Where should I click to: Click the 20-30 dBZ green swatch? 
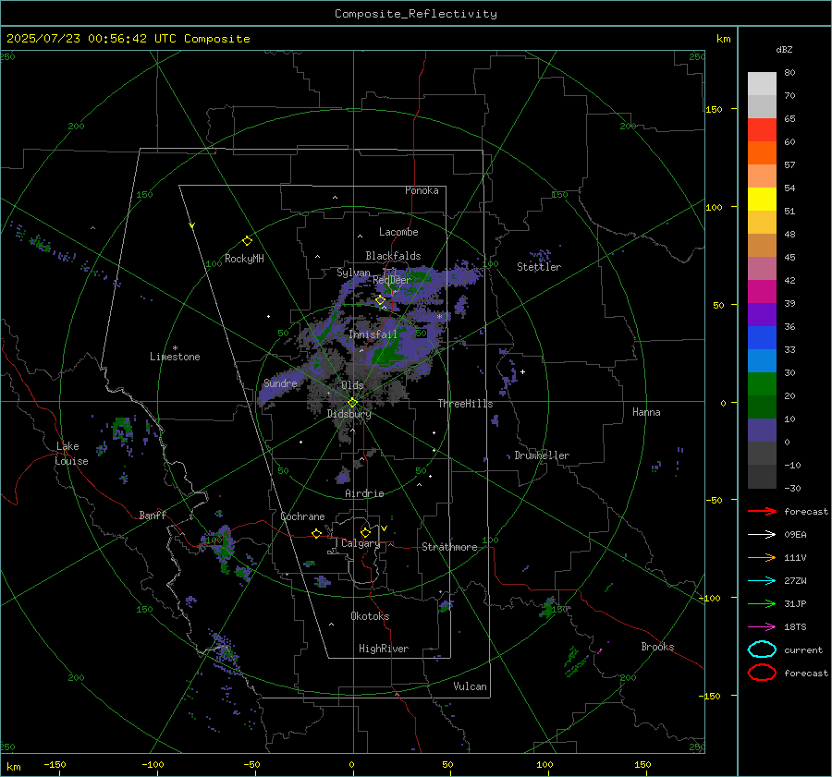point(762,384)
